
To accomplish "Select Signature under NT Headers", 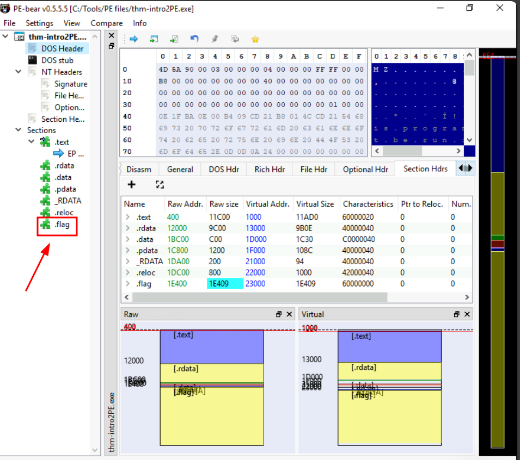I will (71, 84).
